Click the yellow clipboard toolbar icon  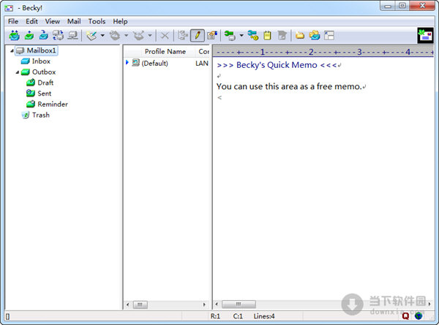pyautogui.click(x=267, y=36)
